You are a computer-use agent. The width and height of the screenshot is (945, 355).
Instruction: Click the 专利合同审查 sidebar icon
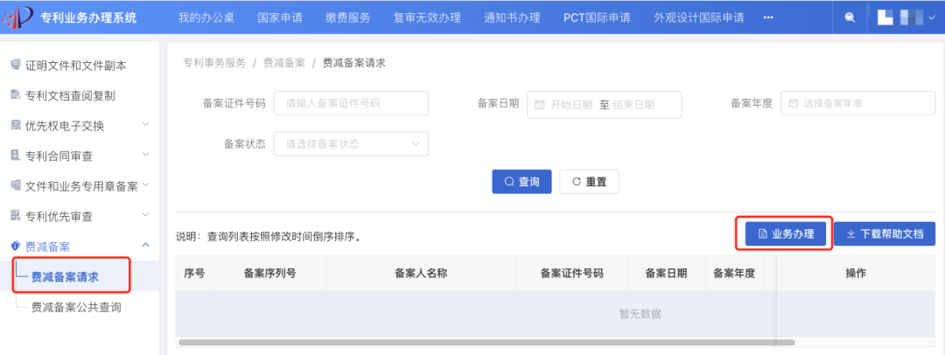coord(15,156)
